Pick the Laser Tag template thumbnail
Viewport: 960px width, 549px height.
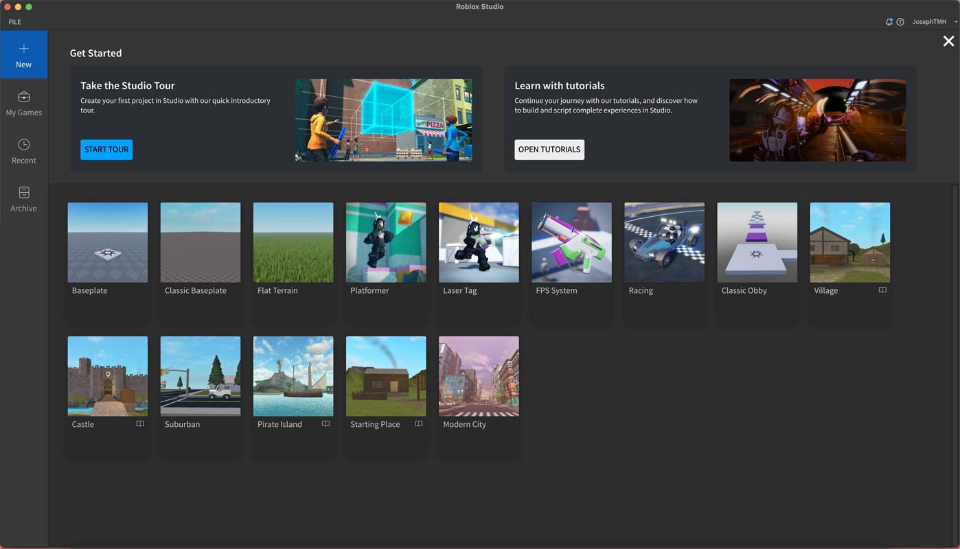[x=479, y=242]
